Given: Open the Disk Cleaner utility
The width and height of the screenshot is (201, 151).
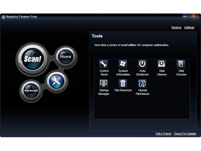Looking at the screenshot, I should (162, 68).
